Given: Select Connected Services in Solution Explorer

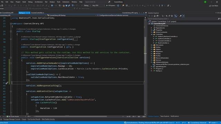Looking at the screenshot, I should 162,26.
